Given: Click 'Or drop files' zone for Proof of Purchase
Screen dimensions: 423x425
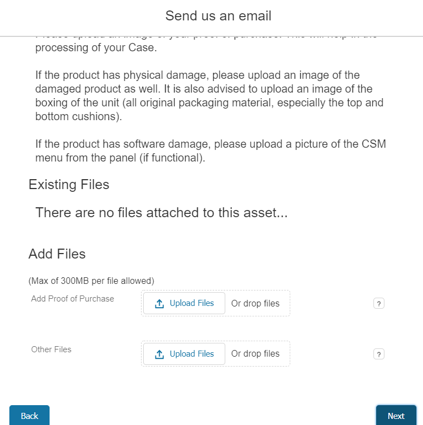Looking at the screenshot, I should pos(255,303).
